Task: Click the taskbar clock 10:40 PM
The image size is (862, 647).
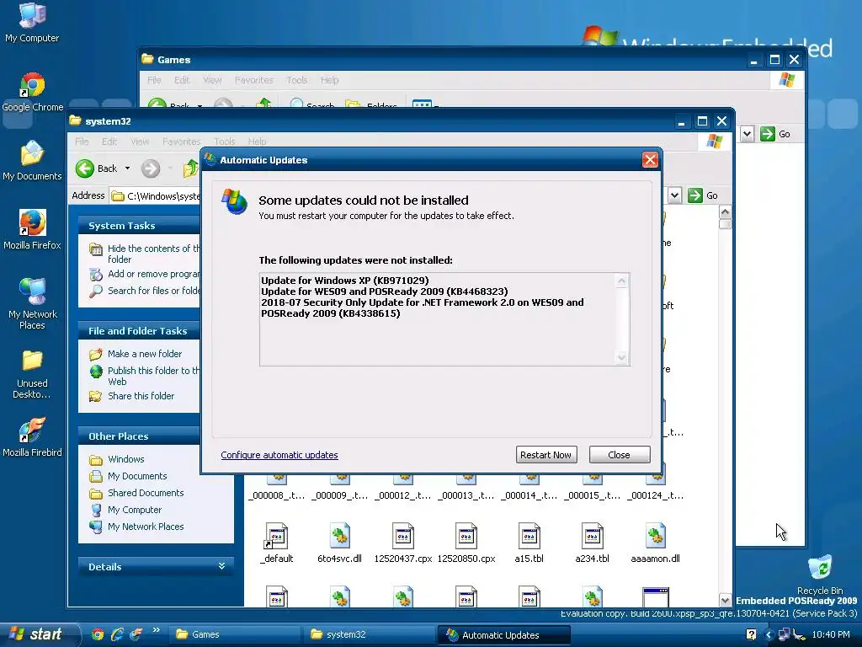Action: pyautogui.click(x=831, y=634)
